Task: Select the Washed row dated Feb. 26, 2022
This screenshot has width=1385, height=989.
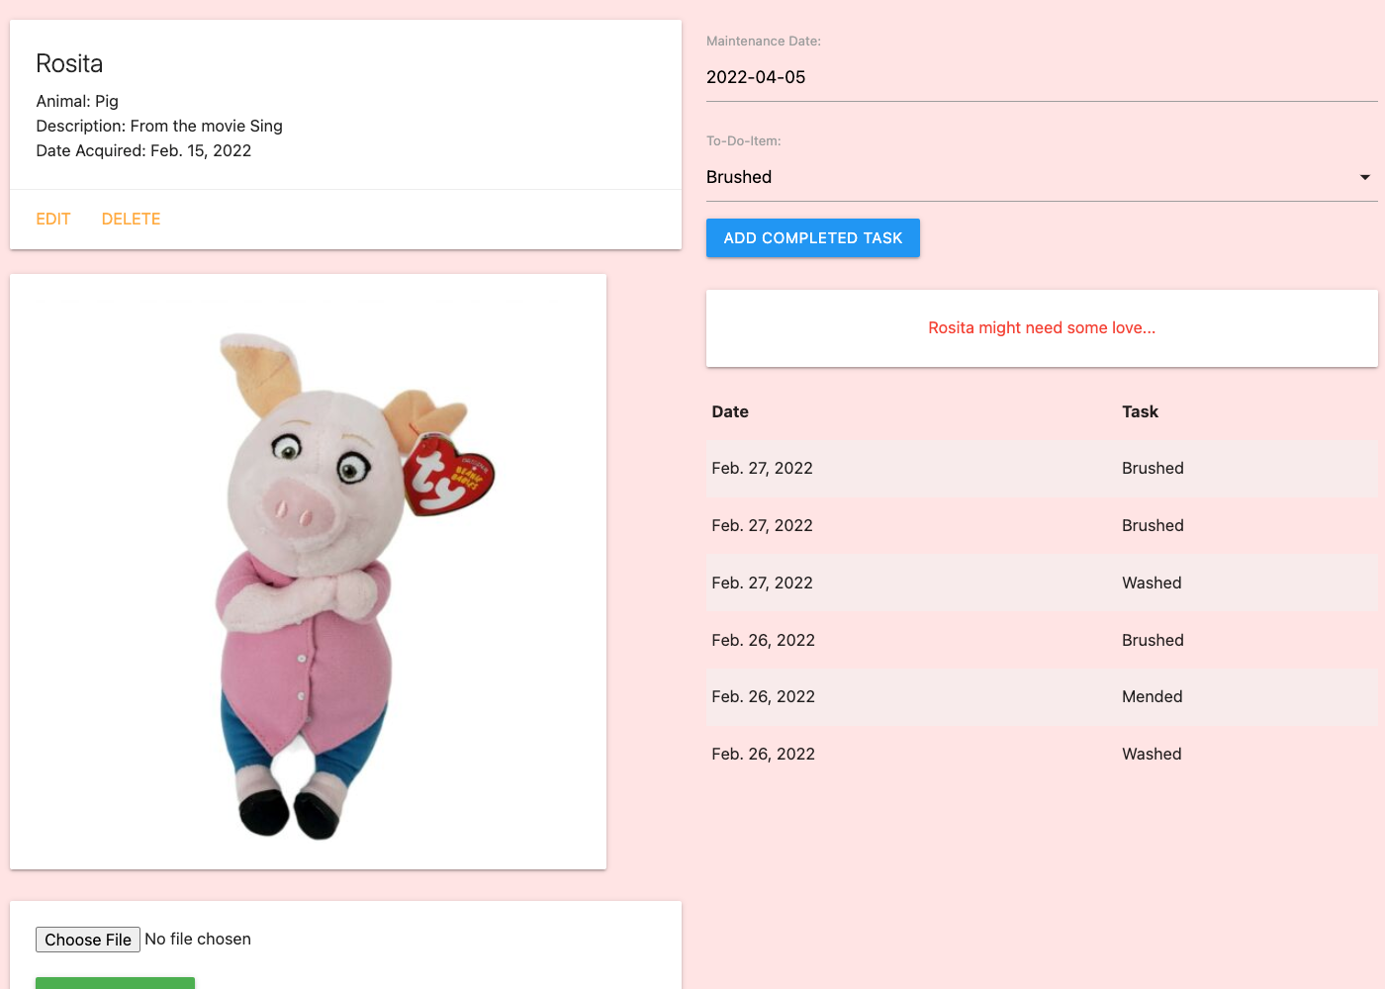Action: 1041,755
